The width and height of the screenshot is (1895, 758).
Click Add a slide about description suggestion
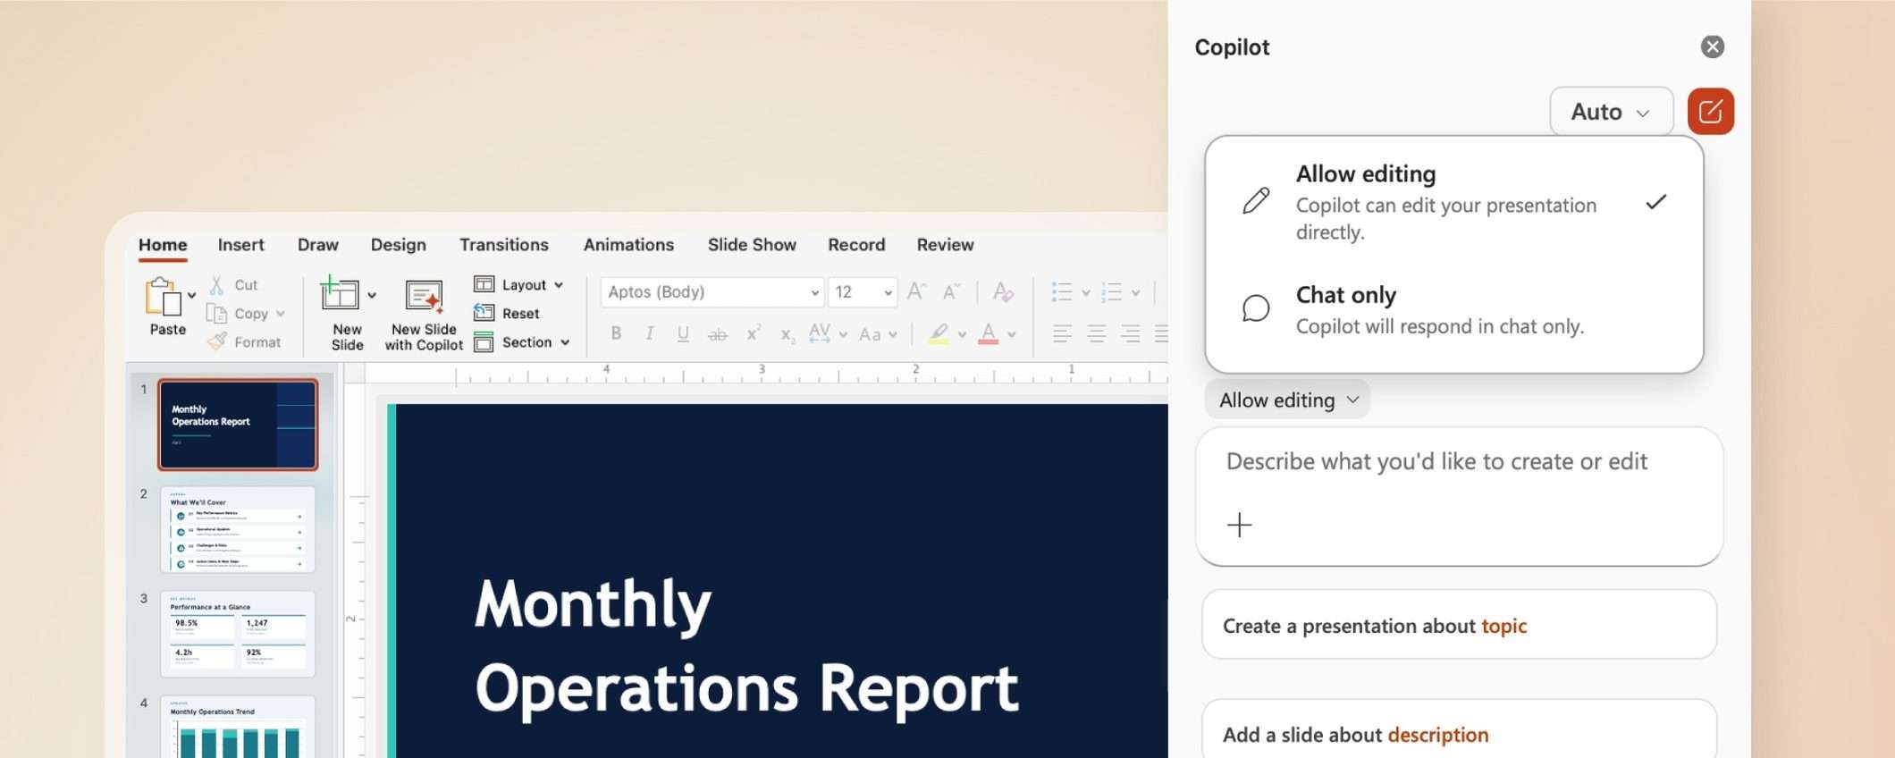pos(1458,734)
